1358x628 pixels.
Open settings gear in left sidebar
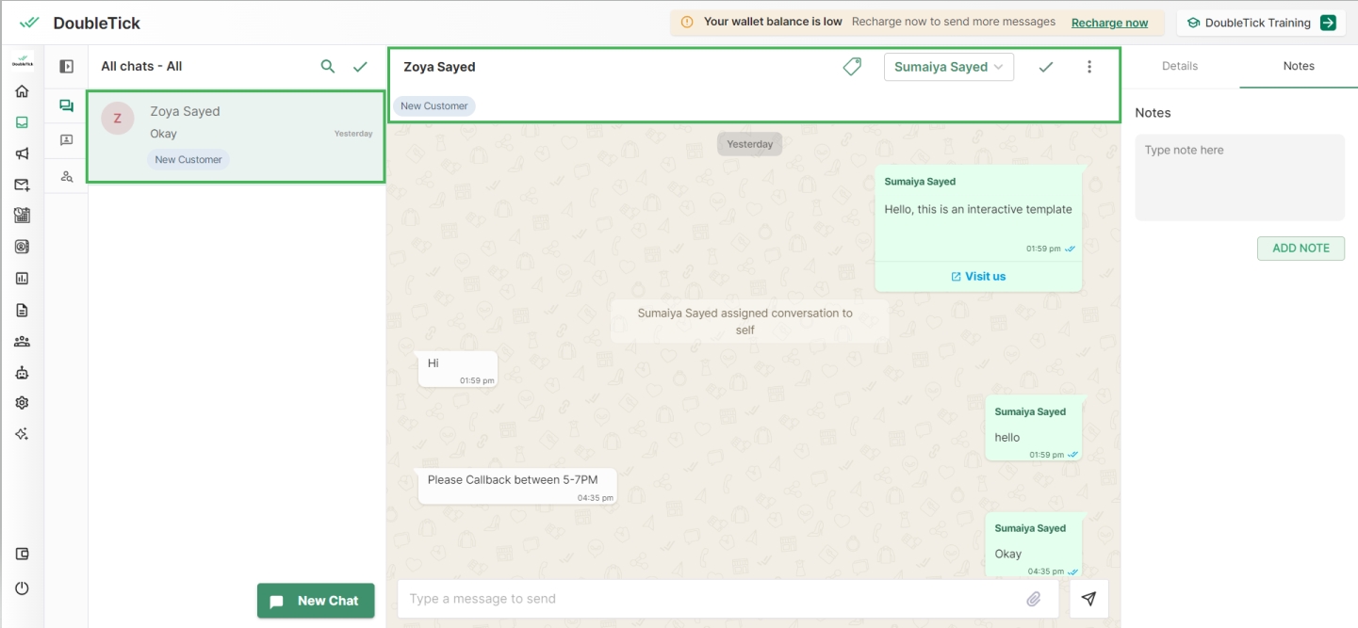click(x=22, y=403)
